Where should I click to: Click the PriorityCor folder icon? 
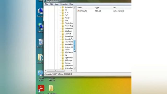(x=63, y=23)
